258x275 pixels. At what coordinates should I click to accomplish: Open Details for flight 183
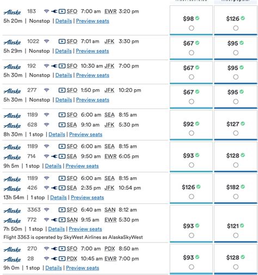click(x=64, y=21)
